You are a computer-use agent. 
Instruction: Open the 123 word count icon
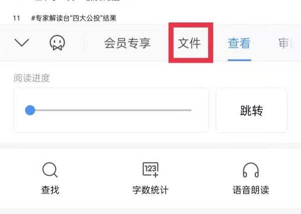click(x=150, y=170)
